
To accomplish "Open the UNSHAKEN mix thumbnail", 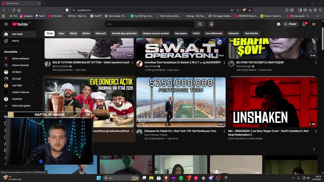I will (273, 102).
